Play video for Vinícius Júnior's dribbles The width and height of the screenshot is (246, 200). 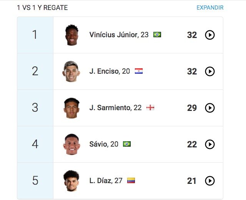coord(210,35)
